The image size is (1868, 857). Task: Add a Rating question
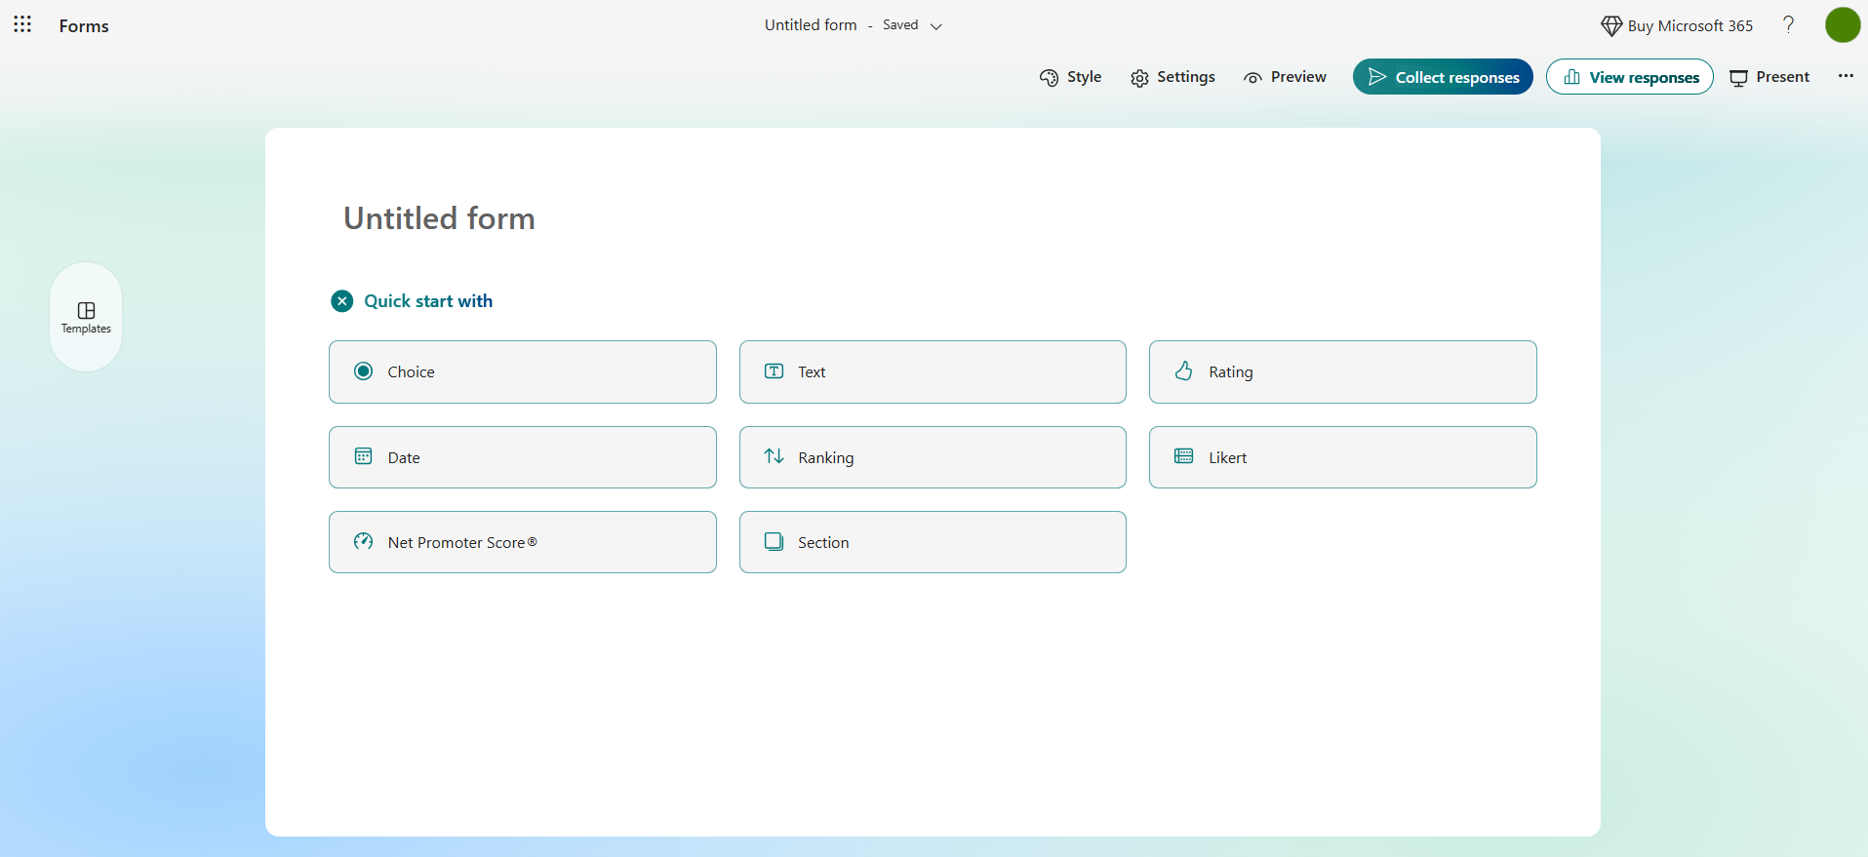(1343, 371)
